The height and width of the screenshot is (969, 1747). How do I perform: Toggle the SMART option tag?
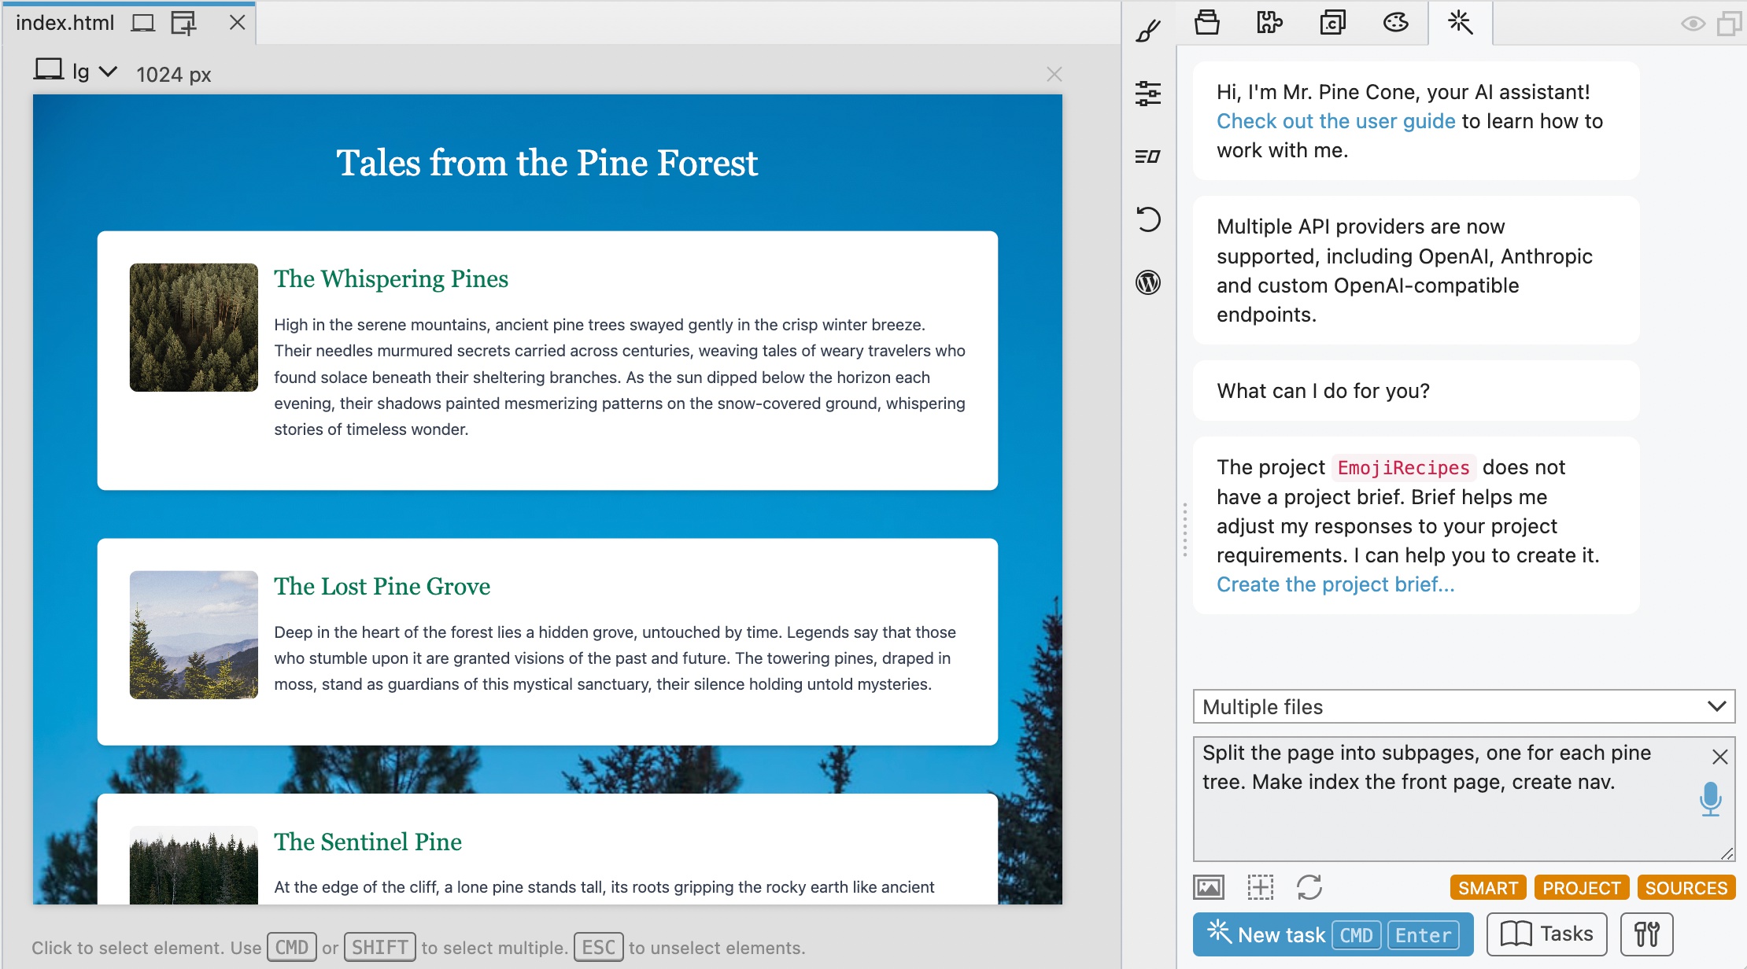(1487, 888)
